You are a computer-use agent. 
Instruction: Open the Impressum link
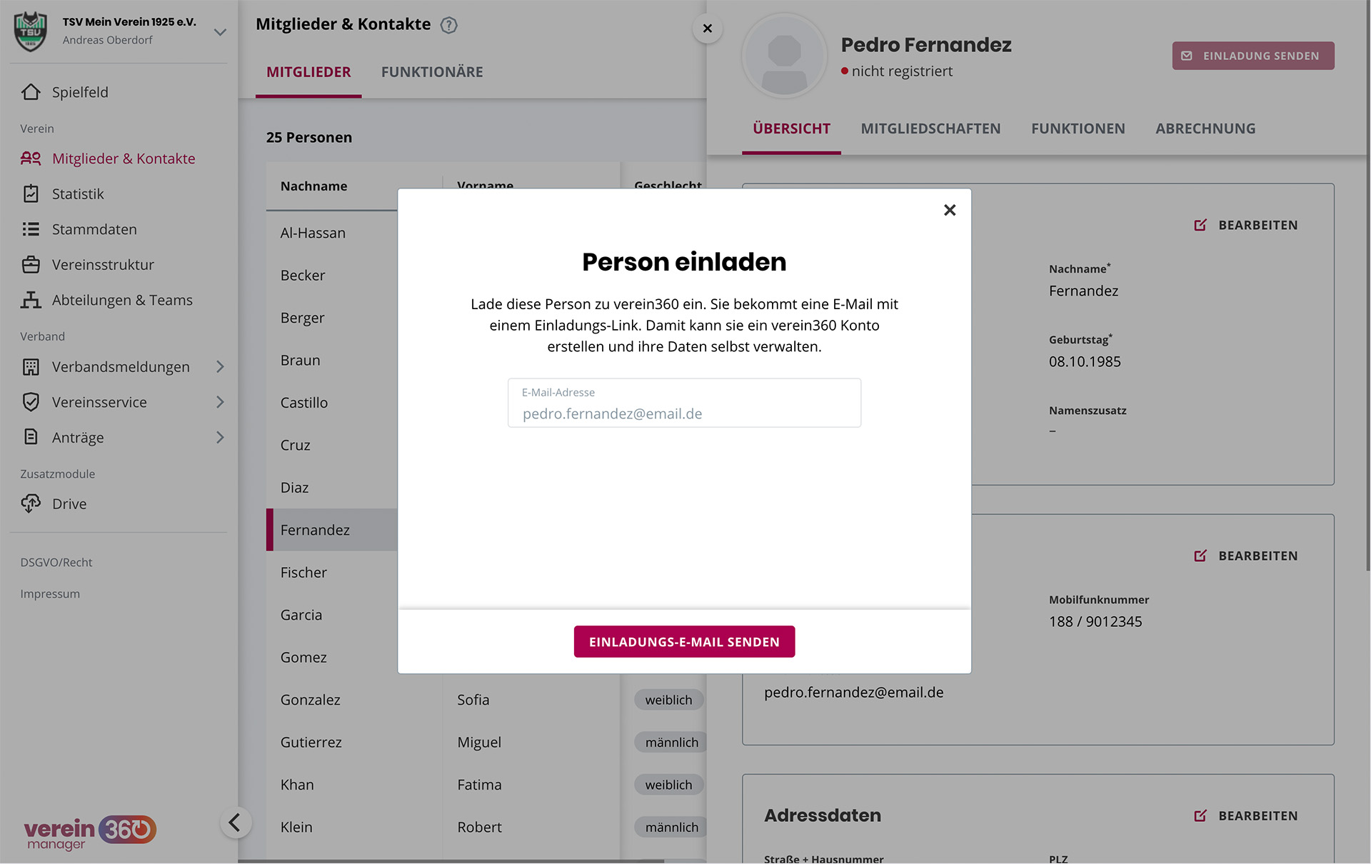pos(50,594)
